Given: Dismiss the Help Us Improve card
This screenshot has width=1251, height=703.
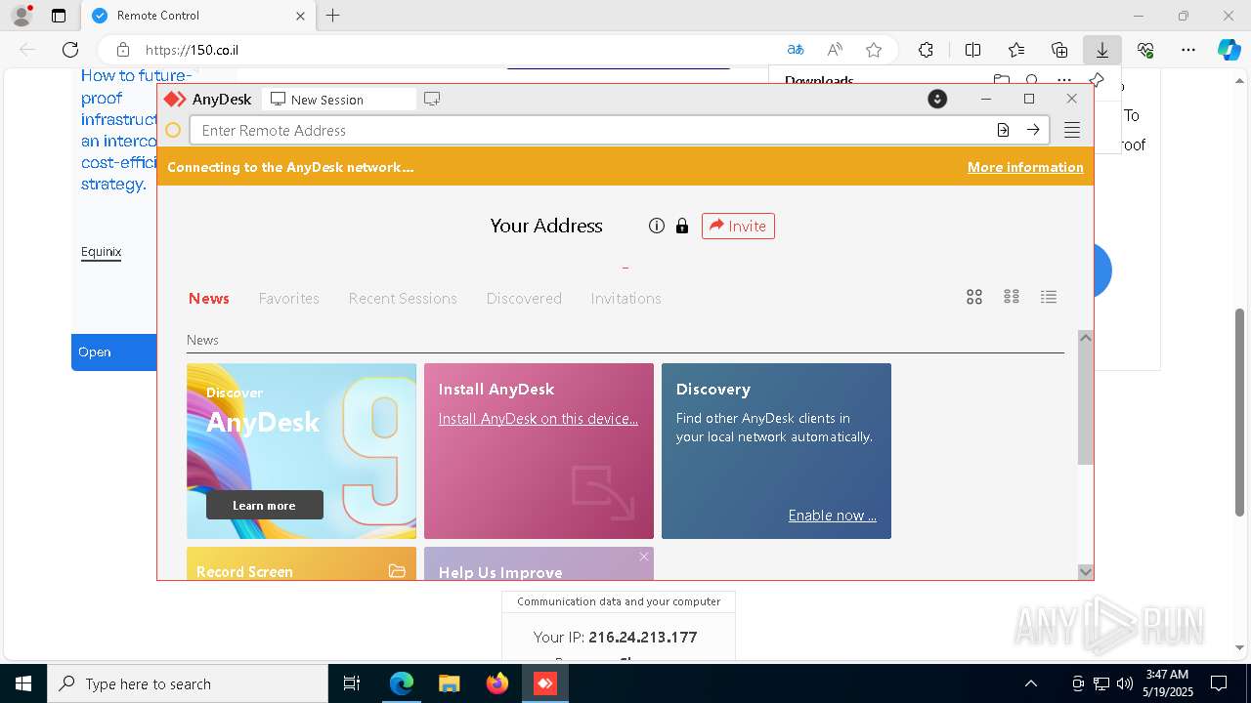Looking at the screenshot, I should pyautogui.click(x=644, y=557).
